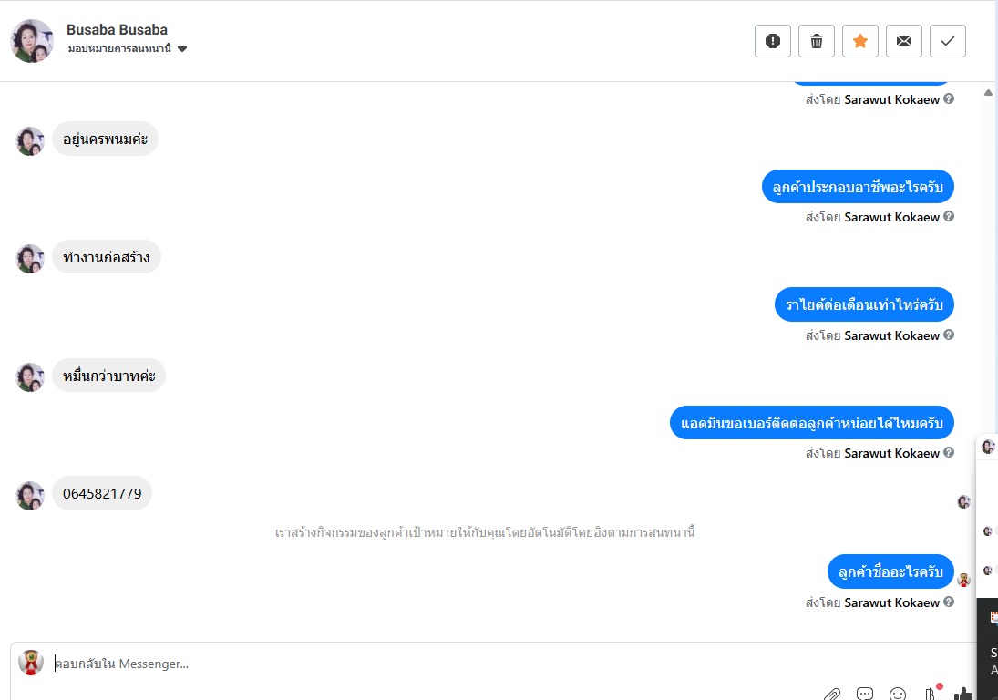Send a thumbs-up like

click(x=963, y=694)
